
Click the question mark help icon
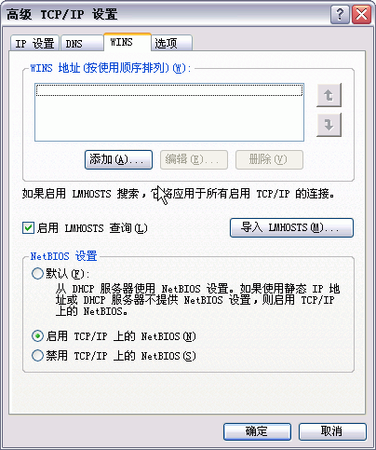pos(340,15)
